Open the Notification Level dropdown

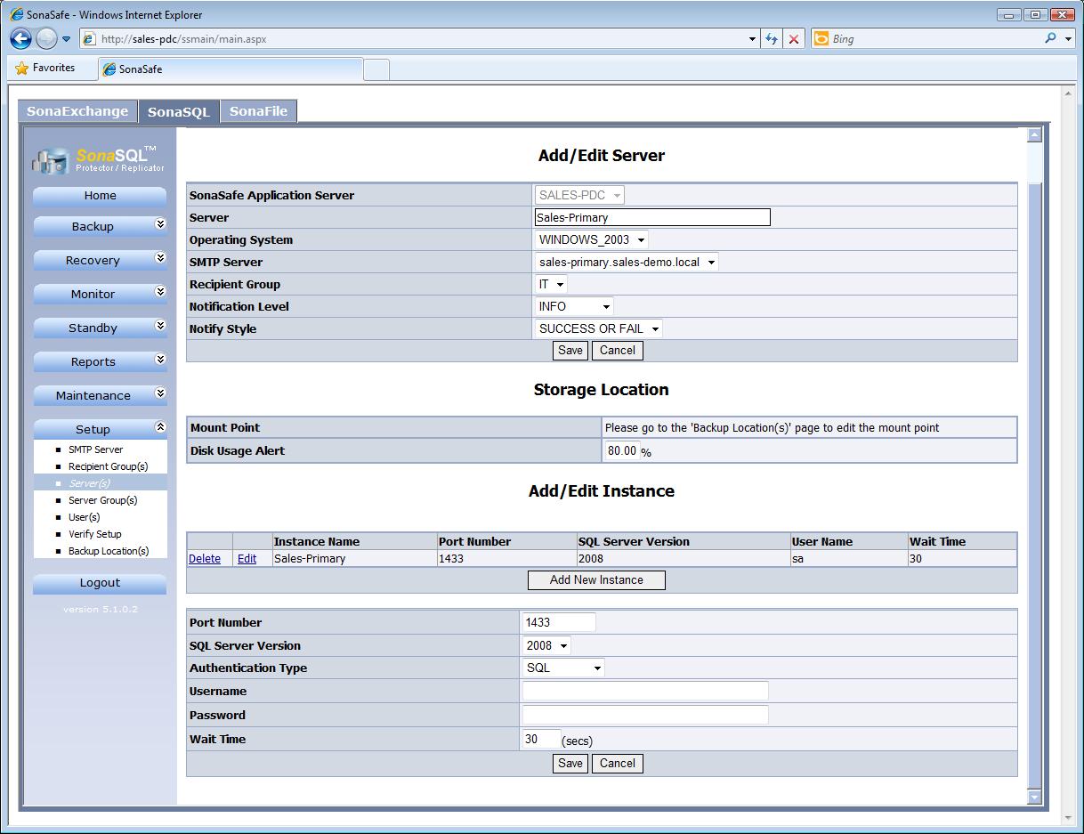coord(574,306)
